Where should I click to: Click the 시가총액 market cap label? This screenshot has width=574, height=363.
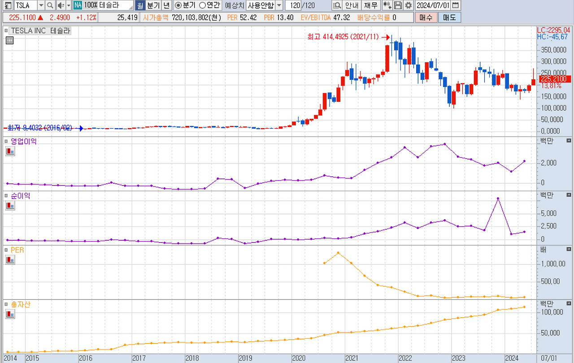156,17
